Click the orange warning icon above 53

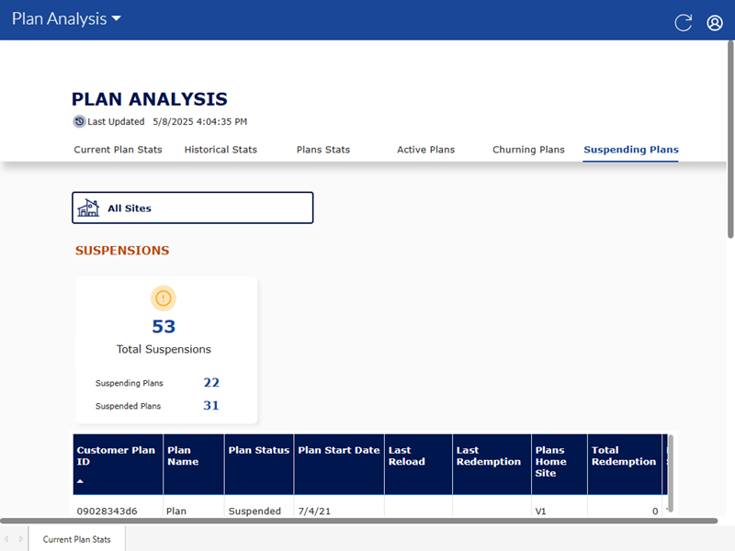[164, 298]
